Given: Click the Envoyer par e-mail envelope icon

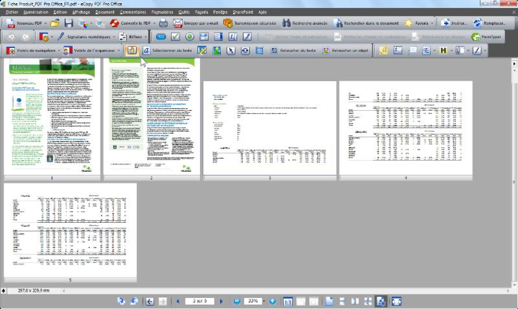Looking at the screenshot, I should pos(178,23).
